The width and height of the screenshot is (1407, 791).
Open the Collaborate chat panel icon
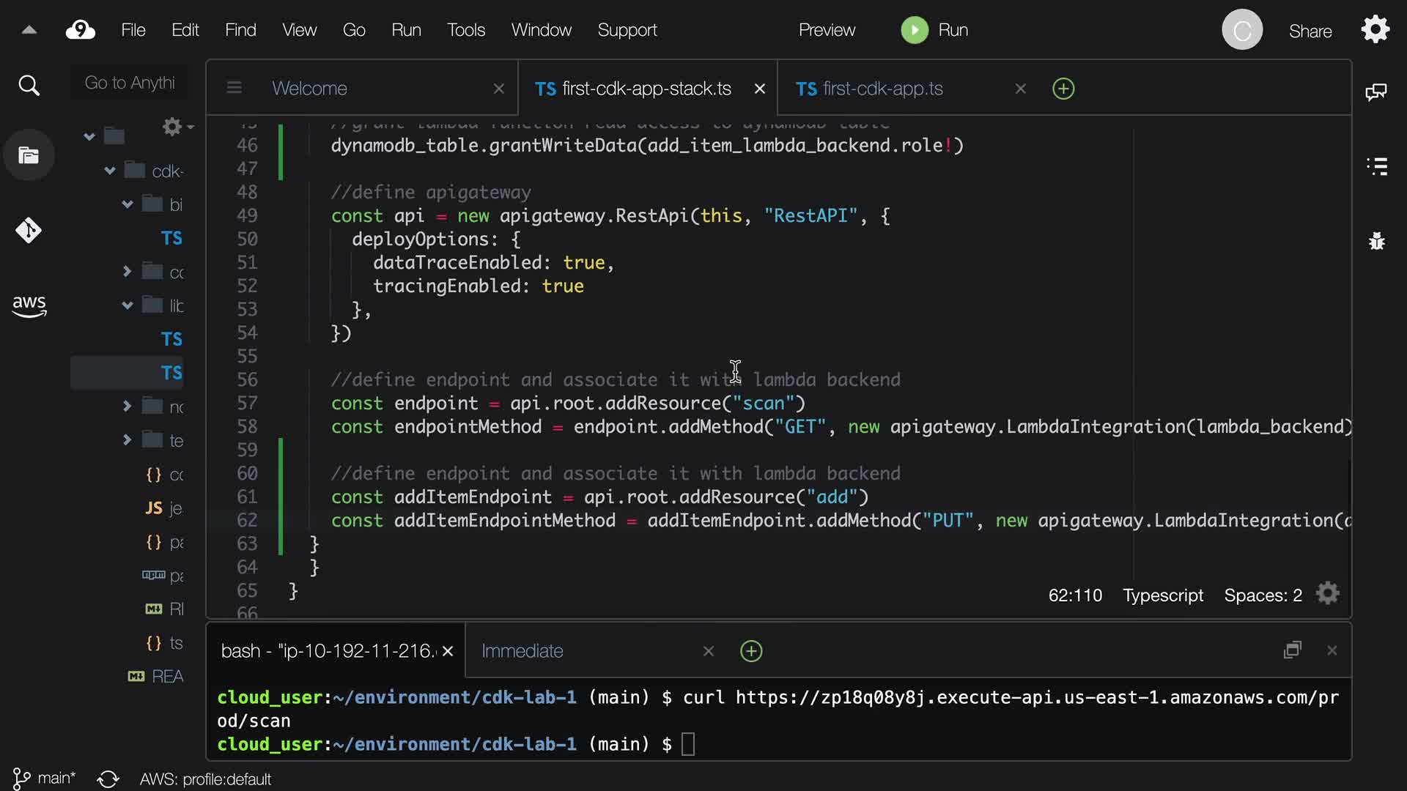[1376, 92]
